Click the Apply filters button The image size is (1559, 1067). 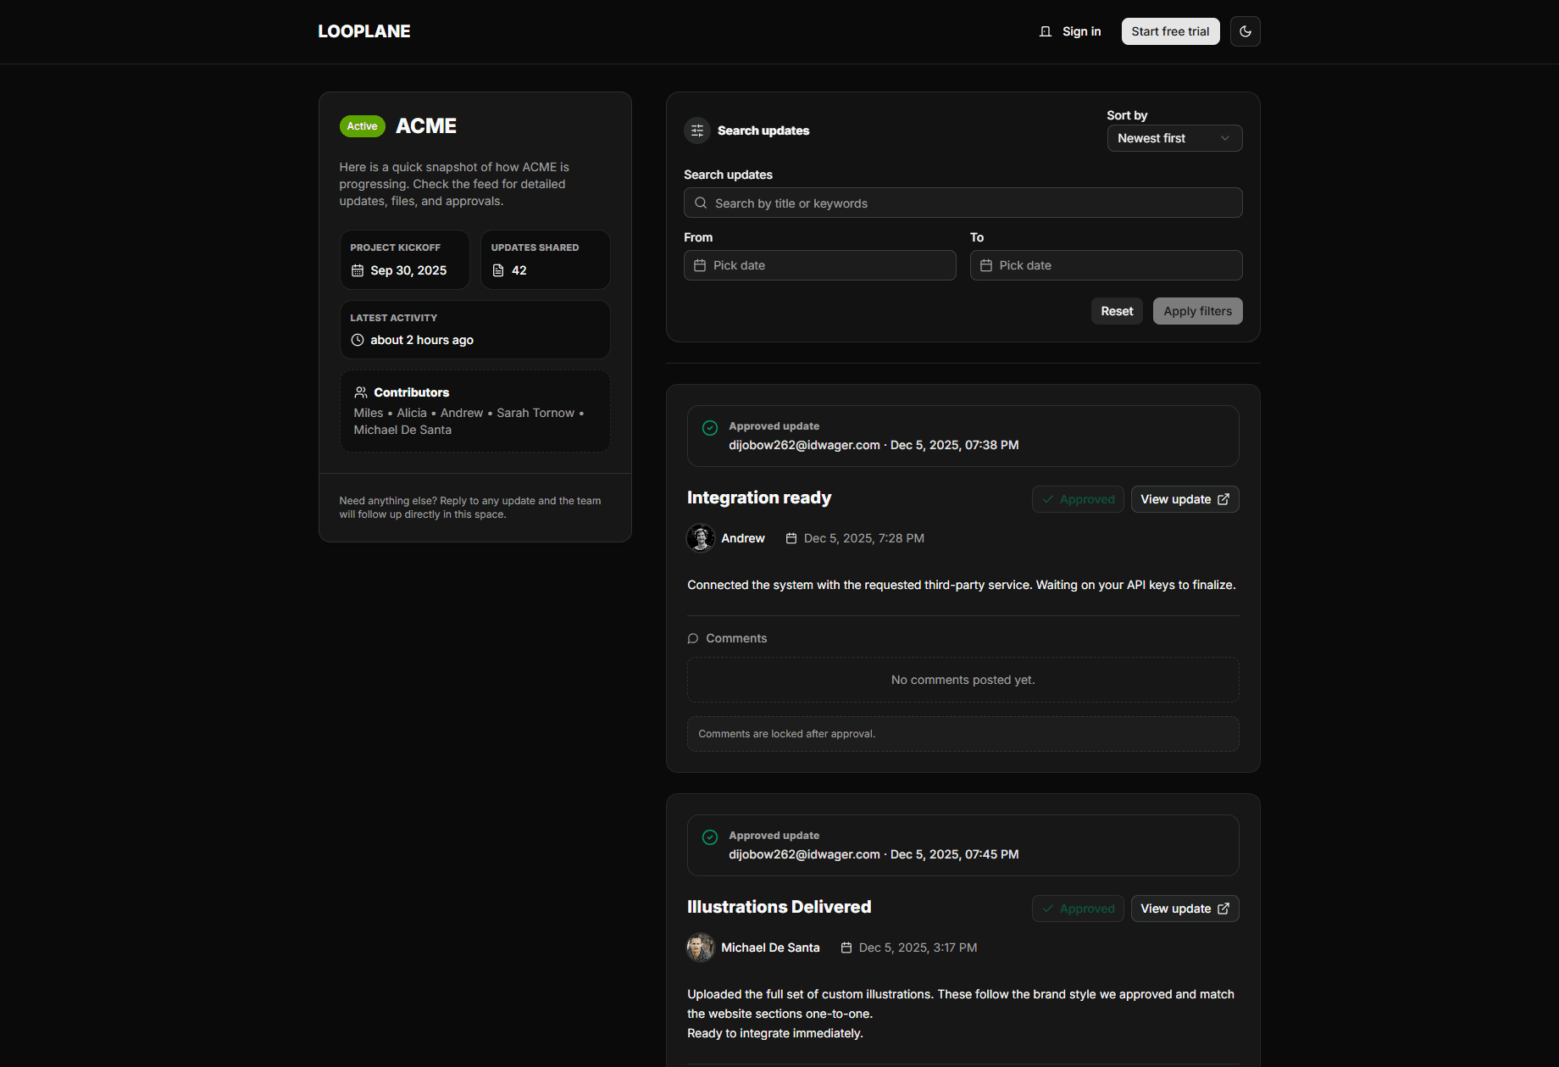pos(1197,310)
